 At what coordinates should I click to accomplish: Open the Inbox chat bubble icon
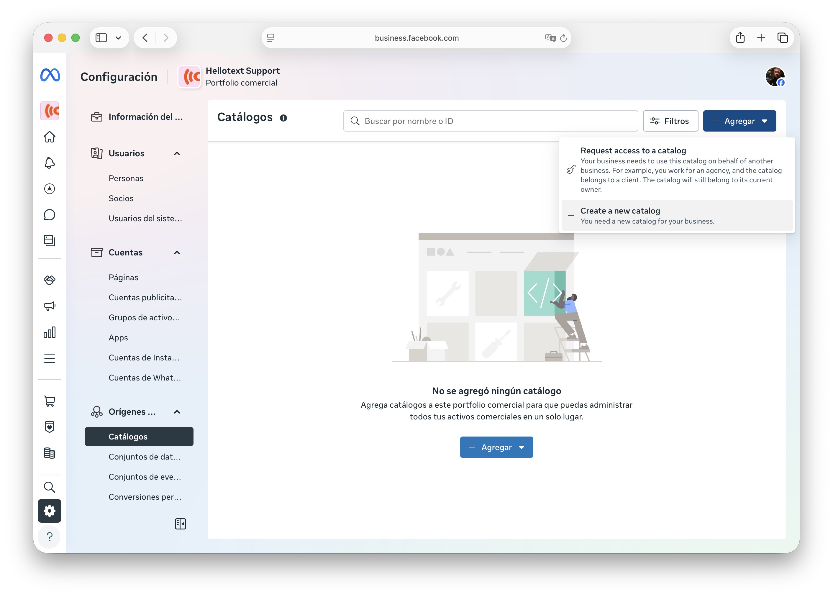coord(50,215)
